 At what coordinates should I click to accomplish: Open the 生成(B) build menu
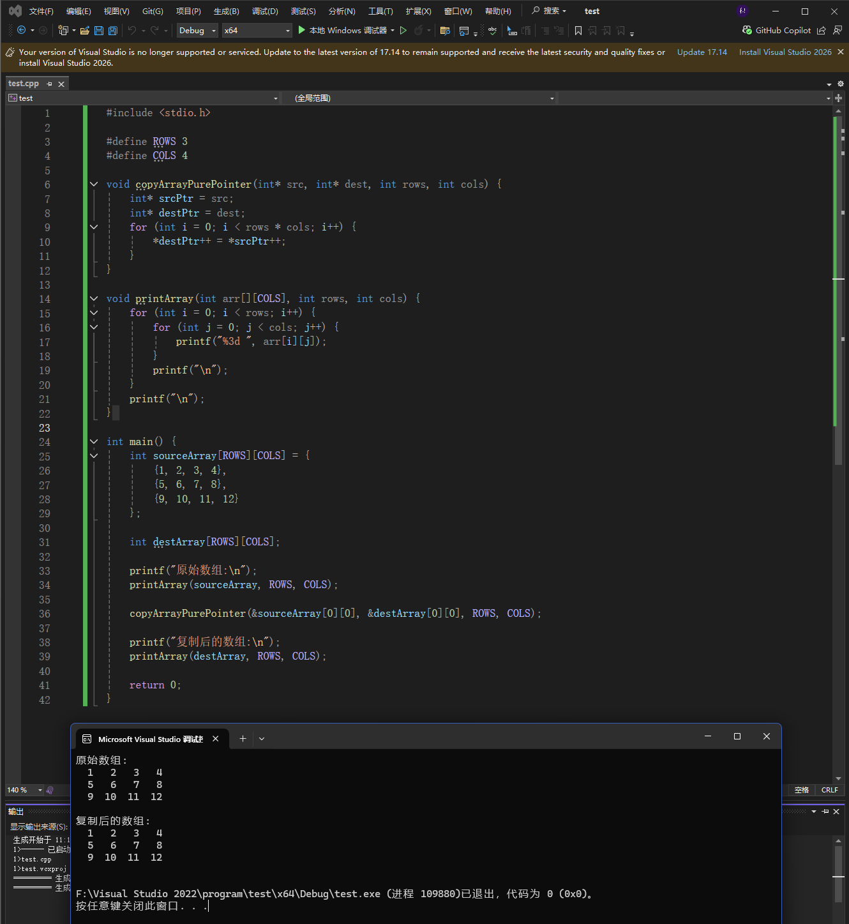tap(226, 11)
